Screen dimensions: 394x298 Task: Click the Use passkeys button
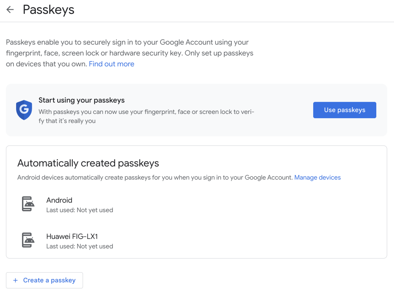coord(345,110)
